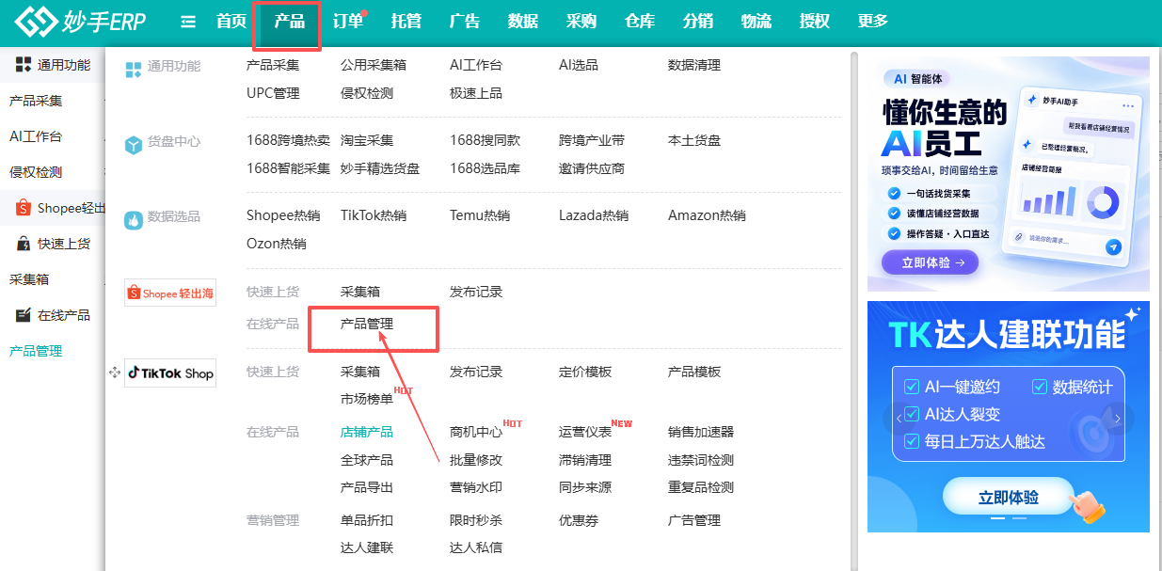
Task: Open the 更多 top menu
Action: 873,22
